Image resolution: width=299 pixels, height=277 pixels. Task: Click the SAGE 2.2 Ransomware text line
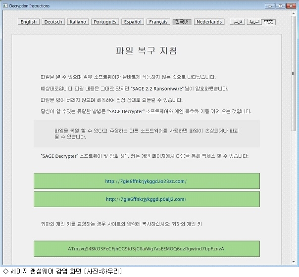[135, 89]
